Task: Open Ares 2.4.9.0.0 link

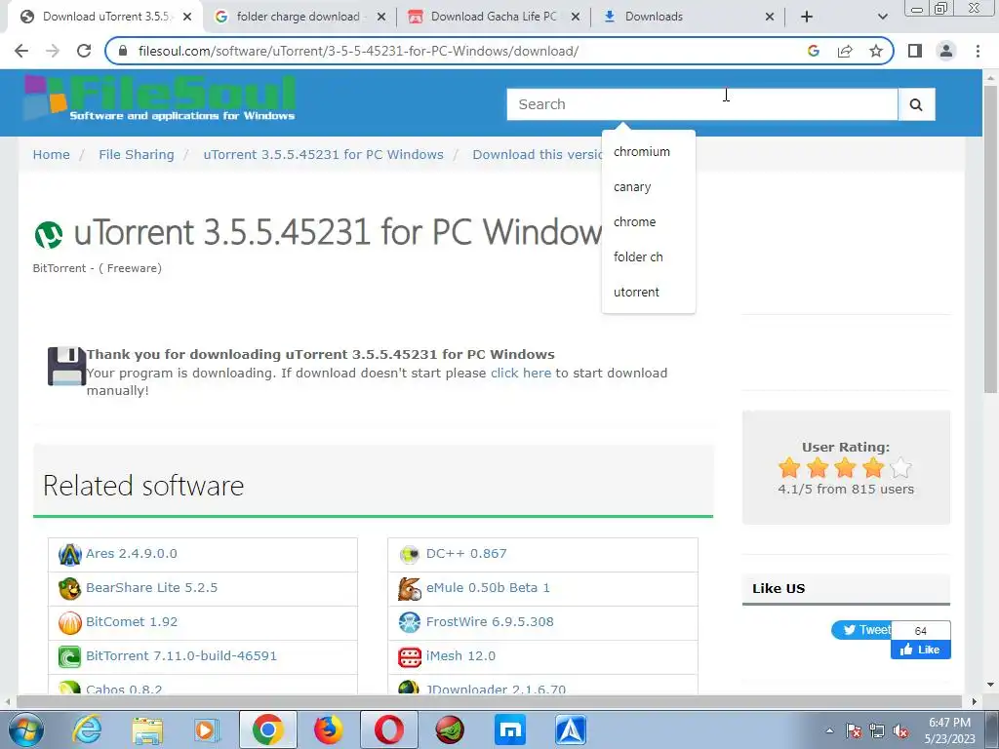Action: click(132, 554)
